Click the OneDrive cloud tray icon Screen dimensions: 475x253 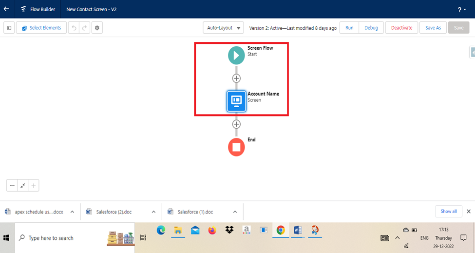tap(406, 230)
